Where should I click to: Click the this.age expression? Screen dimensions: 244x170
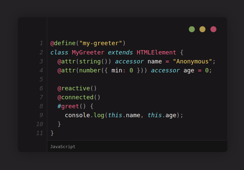162,115
